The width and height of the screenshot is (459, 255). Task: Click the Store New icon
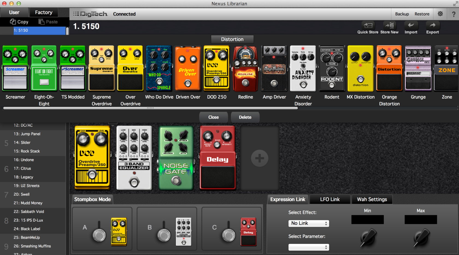point(389,25)
